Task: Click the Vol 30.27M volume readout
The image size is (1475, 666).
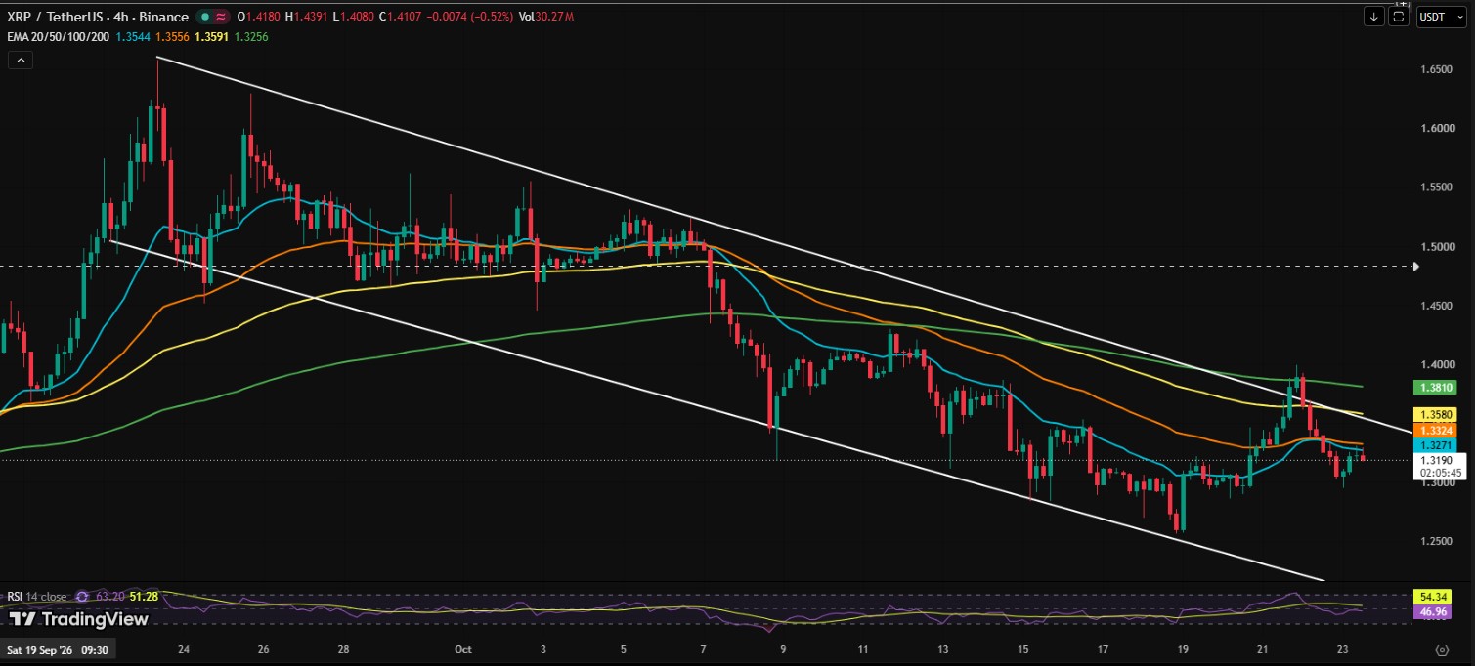Action: pyautogui.click(x=547, y=17)
